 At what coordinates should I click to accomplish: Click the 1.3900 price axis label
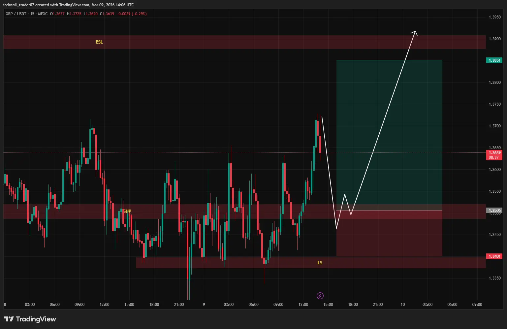(x=494, y=39)
